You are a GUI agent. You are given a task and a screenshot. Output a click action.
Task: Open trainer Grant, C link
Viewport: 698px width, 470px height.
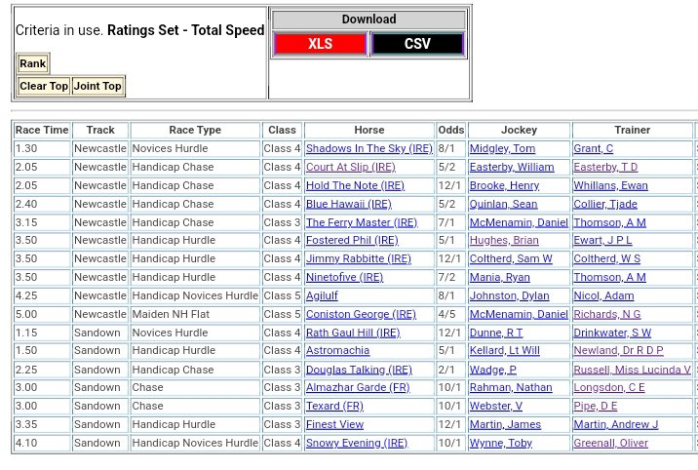593,148
